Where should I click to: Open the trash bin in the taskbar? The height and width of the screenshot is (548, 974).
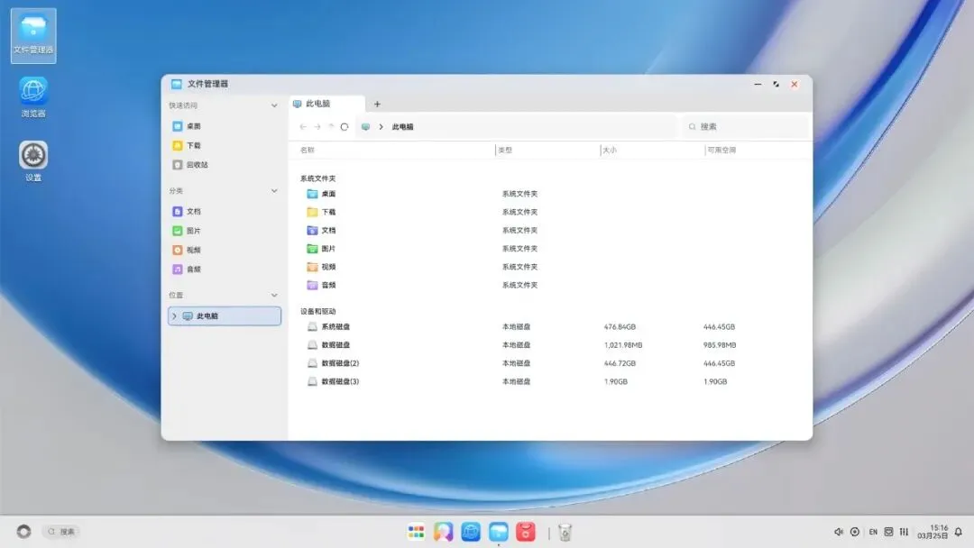point(565,532)
